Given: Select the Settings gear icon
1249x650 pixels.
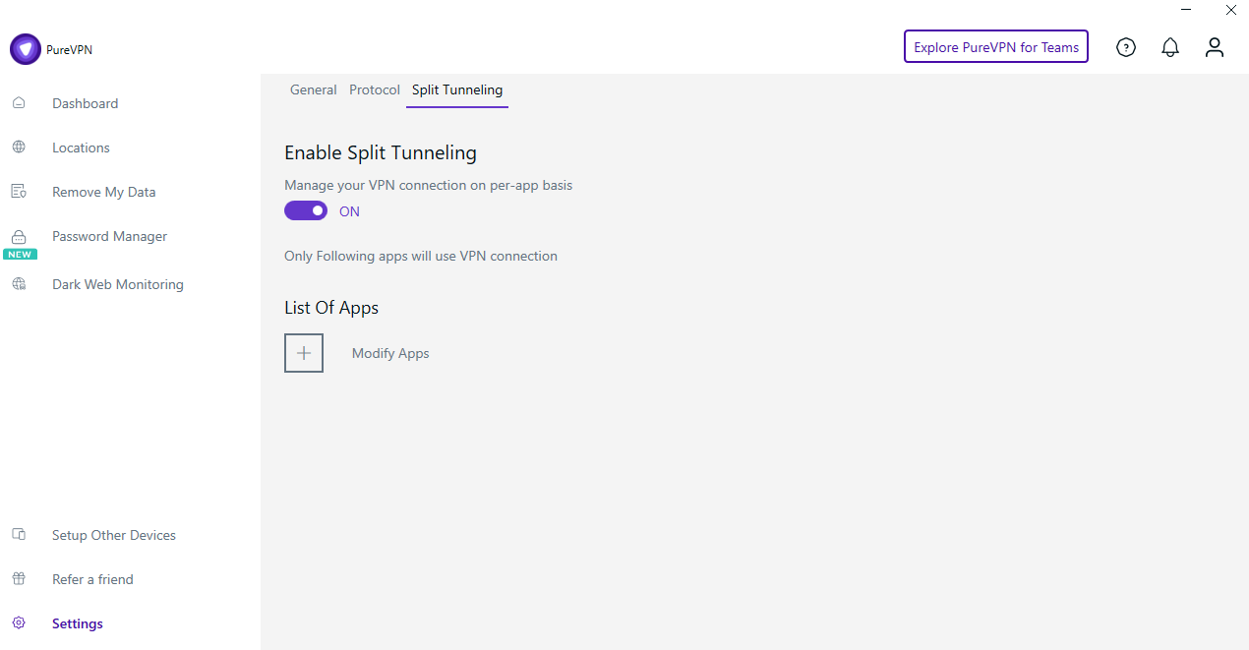Looking at the screenshot, I should (x=19, y=622).
